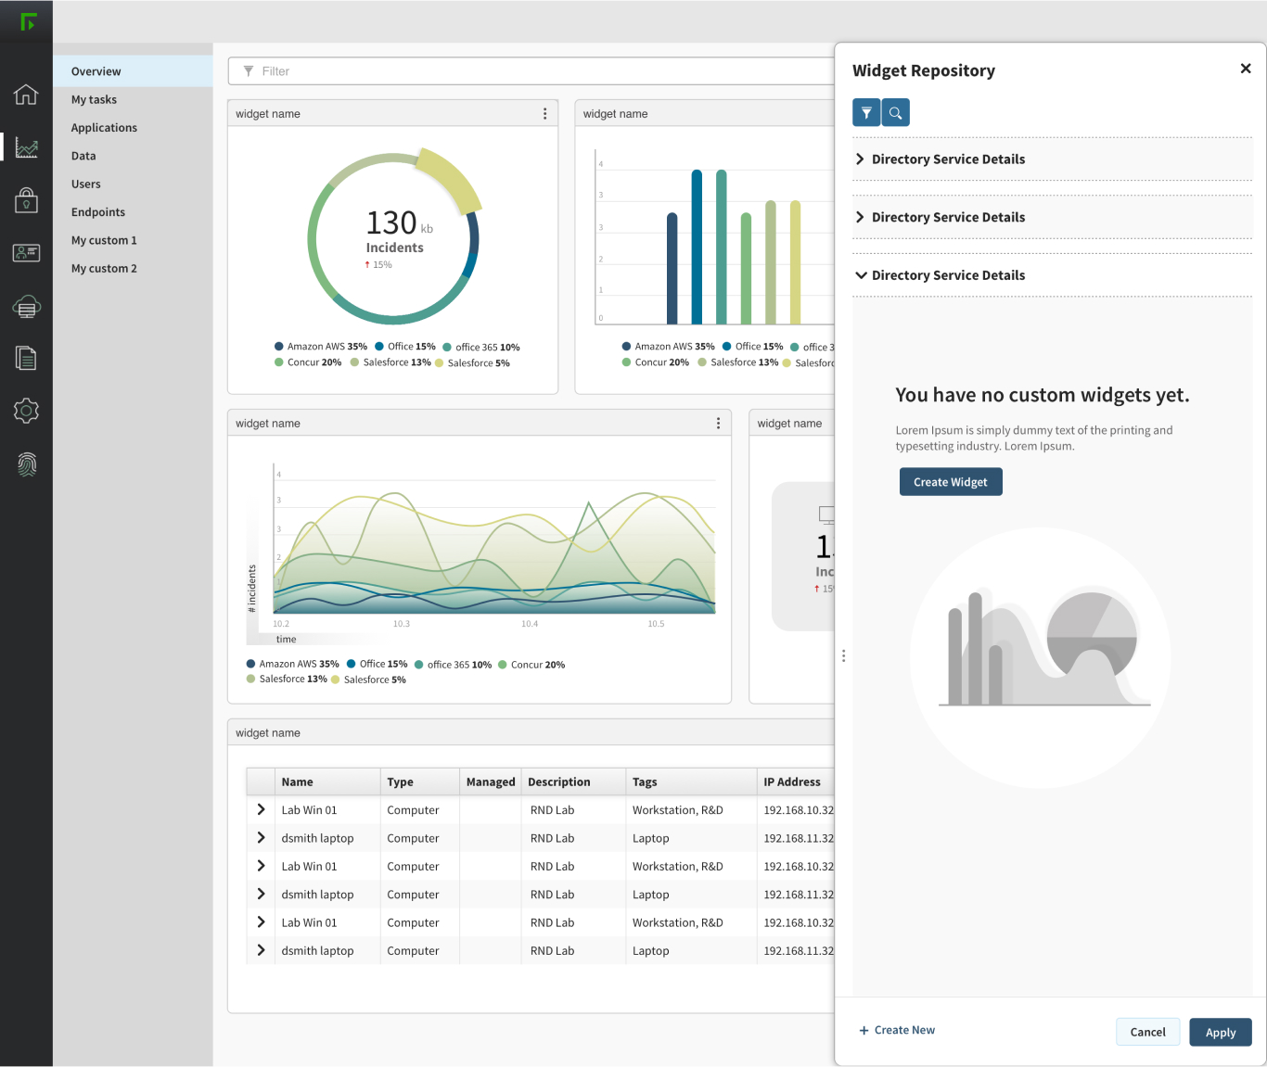This screenshot has width=1267, height=1067.
Task: Expand the second dsmith laptop row
Action: coord(261,895)
